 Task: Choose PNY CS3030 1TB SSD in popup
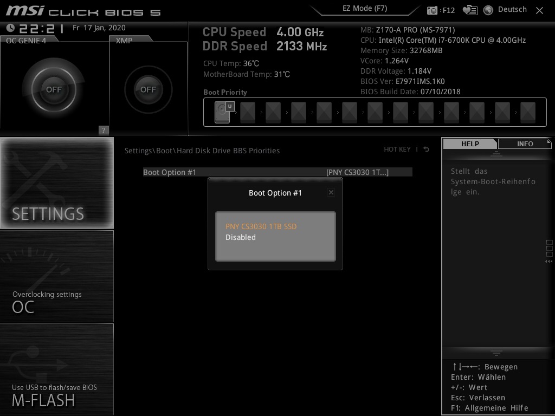click(261, 226)
